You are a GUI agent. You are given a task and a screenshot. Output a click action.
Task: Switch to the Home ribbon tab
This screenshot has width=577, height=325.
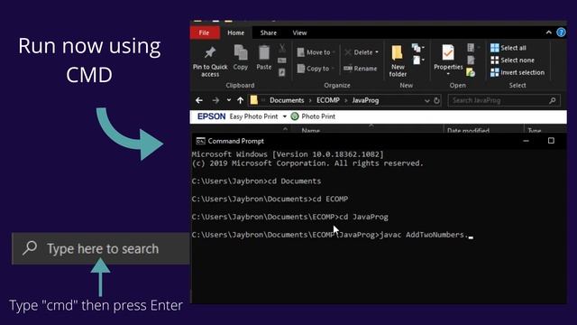tap(236, 32)
